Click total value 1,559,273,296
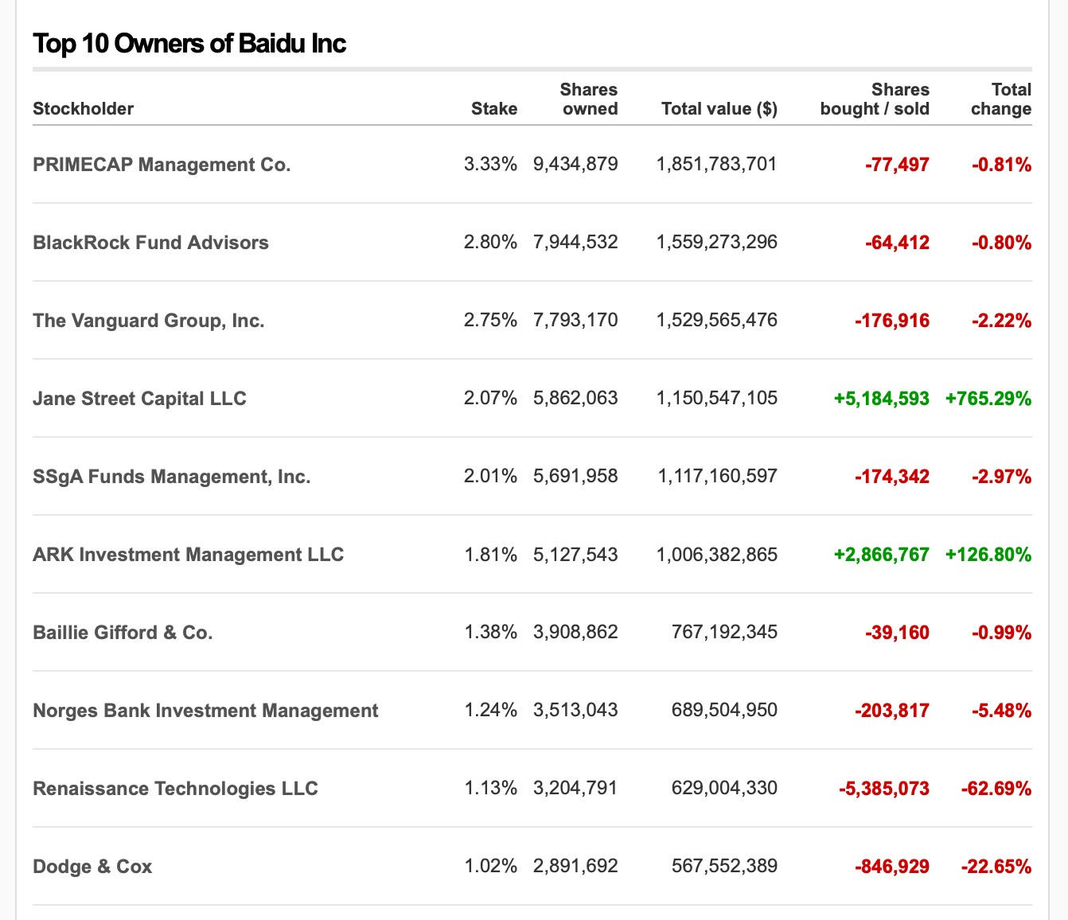Screen dimensions: 1068x920 [x=717, y=243]
